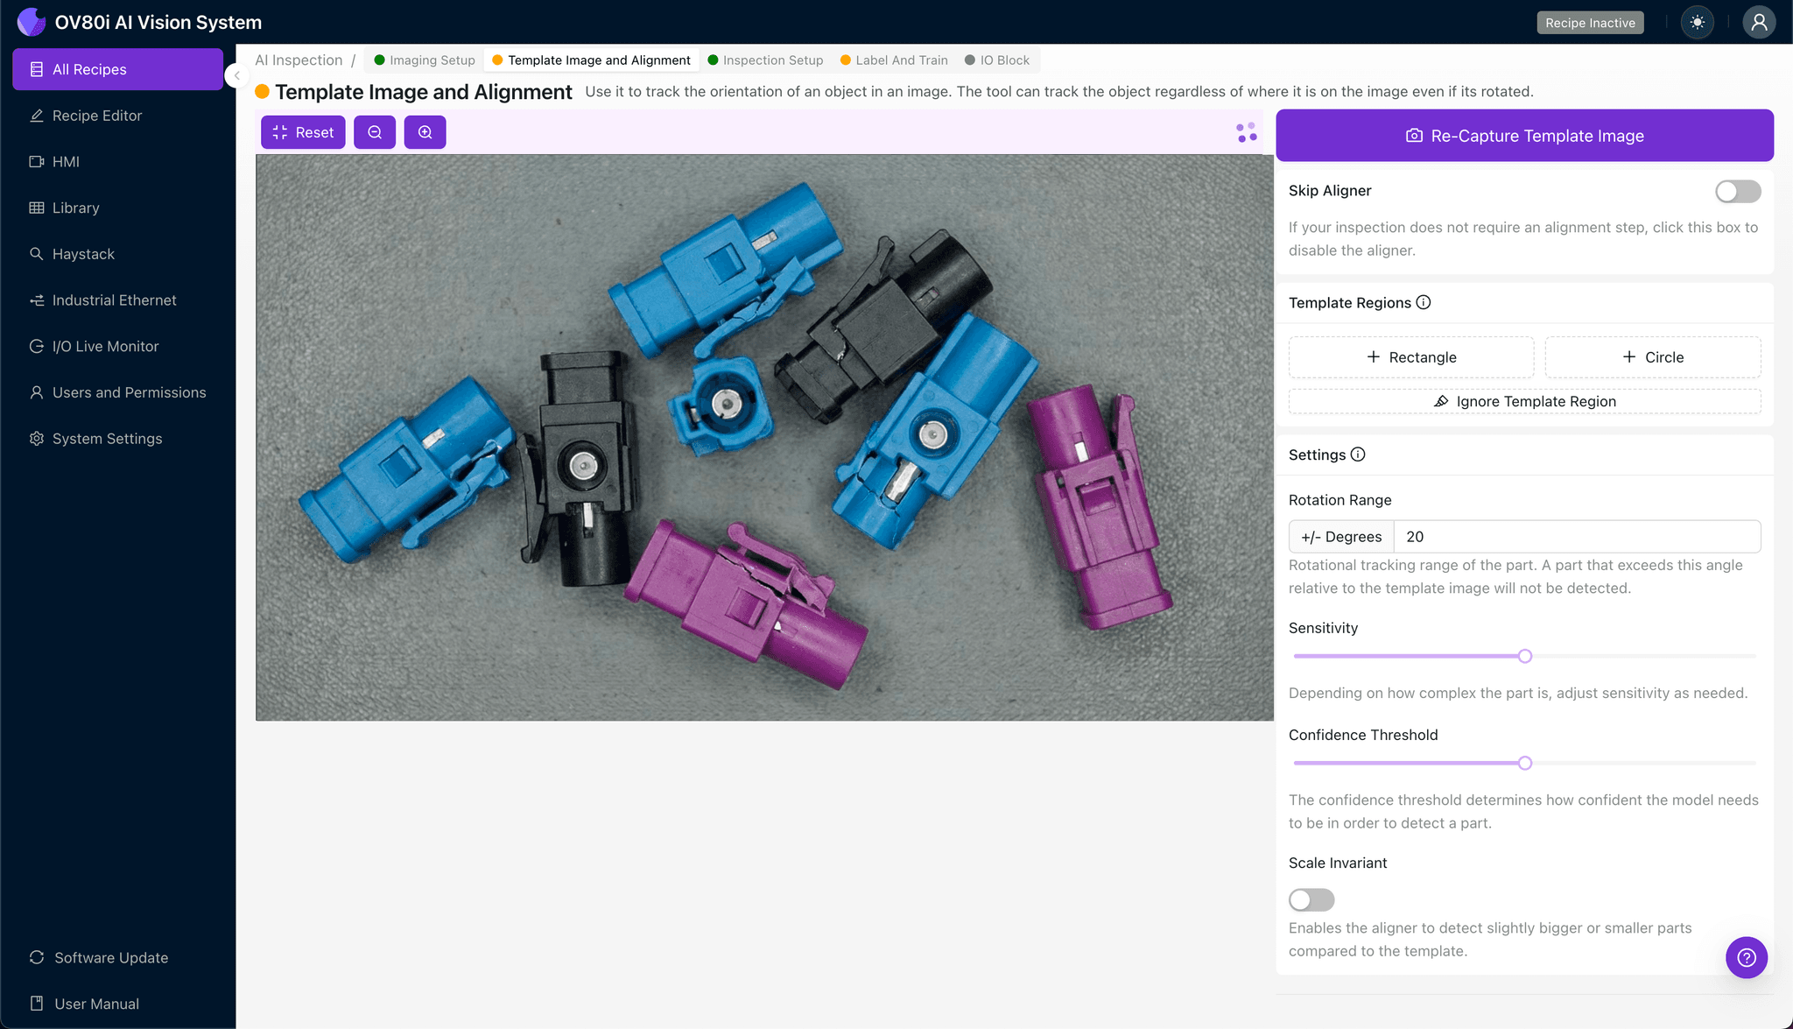Click the Sensitivity slider handle

[x=1525, y=656]
